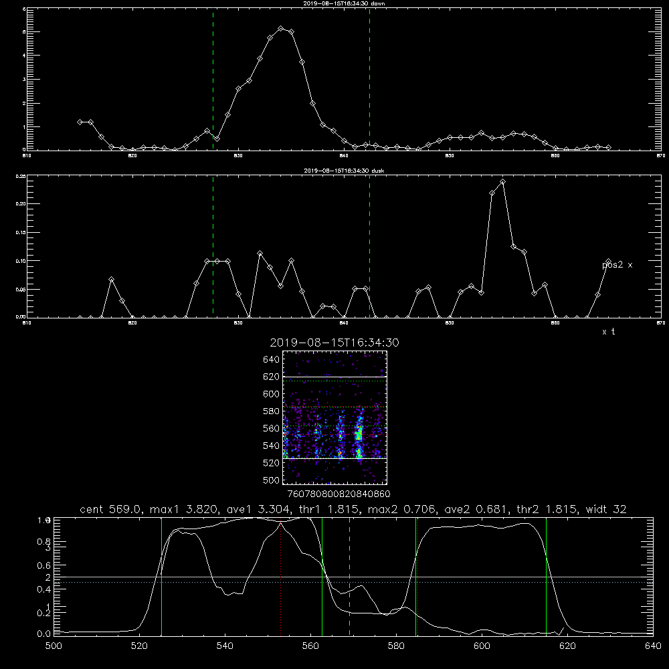The width and height of the screenshot is (669, 669).
Task: Click the 'thr2 1.815' value
Action: click(548, 509)
